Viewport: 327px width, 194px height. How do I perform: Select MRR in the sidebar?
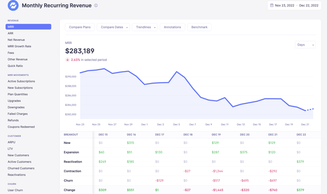pyautogui.click(x=28, y=26)
